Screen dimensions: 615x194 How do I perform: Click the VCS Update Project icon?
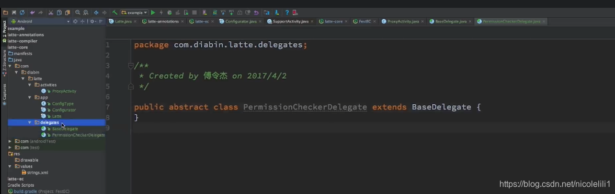223,13
